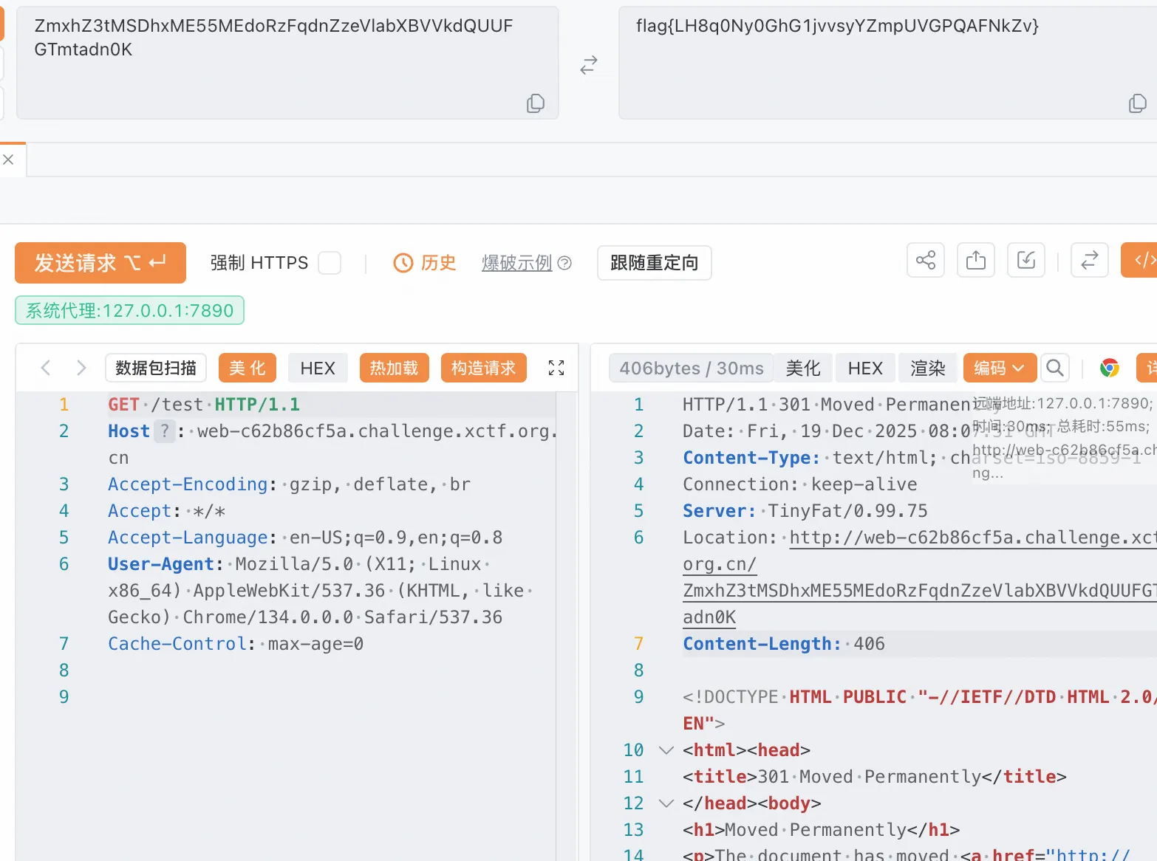Open the 爆破示例 link
Image resolution: width=1157 pixels, height=861 pixels.
click(517, 263)
